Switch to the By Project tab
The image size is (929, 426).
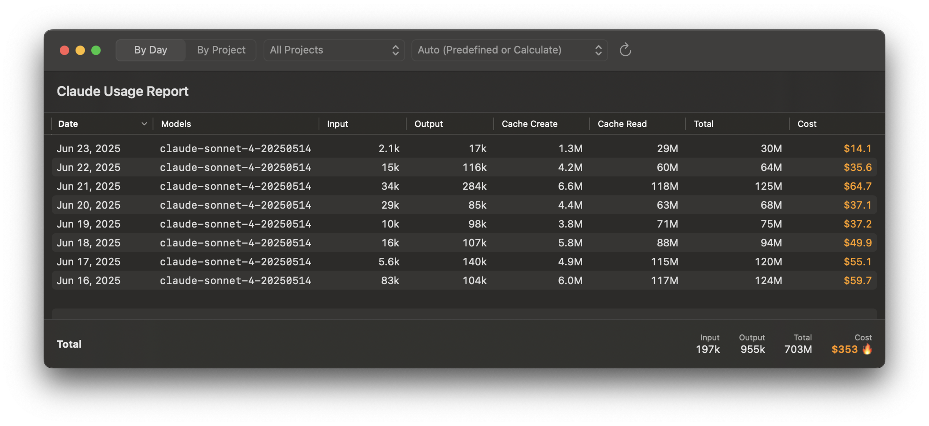tap(221, 50)
